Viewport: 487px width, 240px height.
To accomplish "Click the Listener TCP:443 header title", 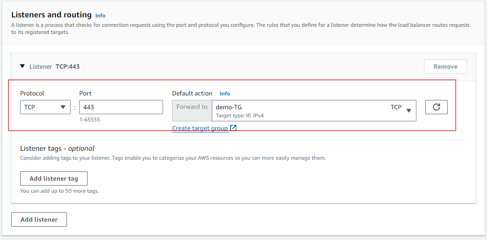I will (55, 66).
